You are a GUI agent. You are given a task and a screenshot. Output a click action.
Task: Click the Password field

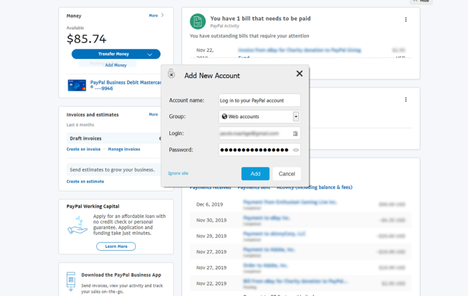(x=260, y=150)
